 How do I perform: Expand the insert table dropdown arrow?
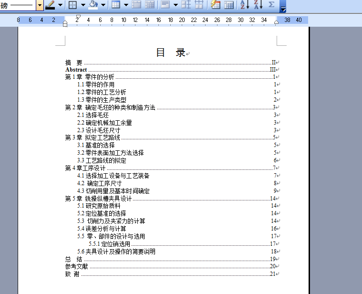pyautogui.click(x=126, y=5)
